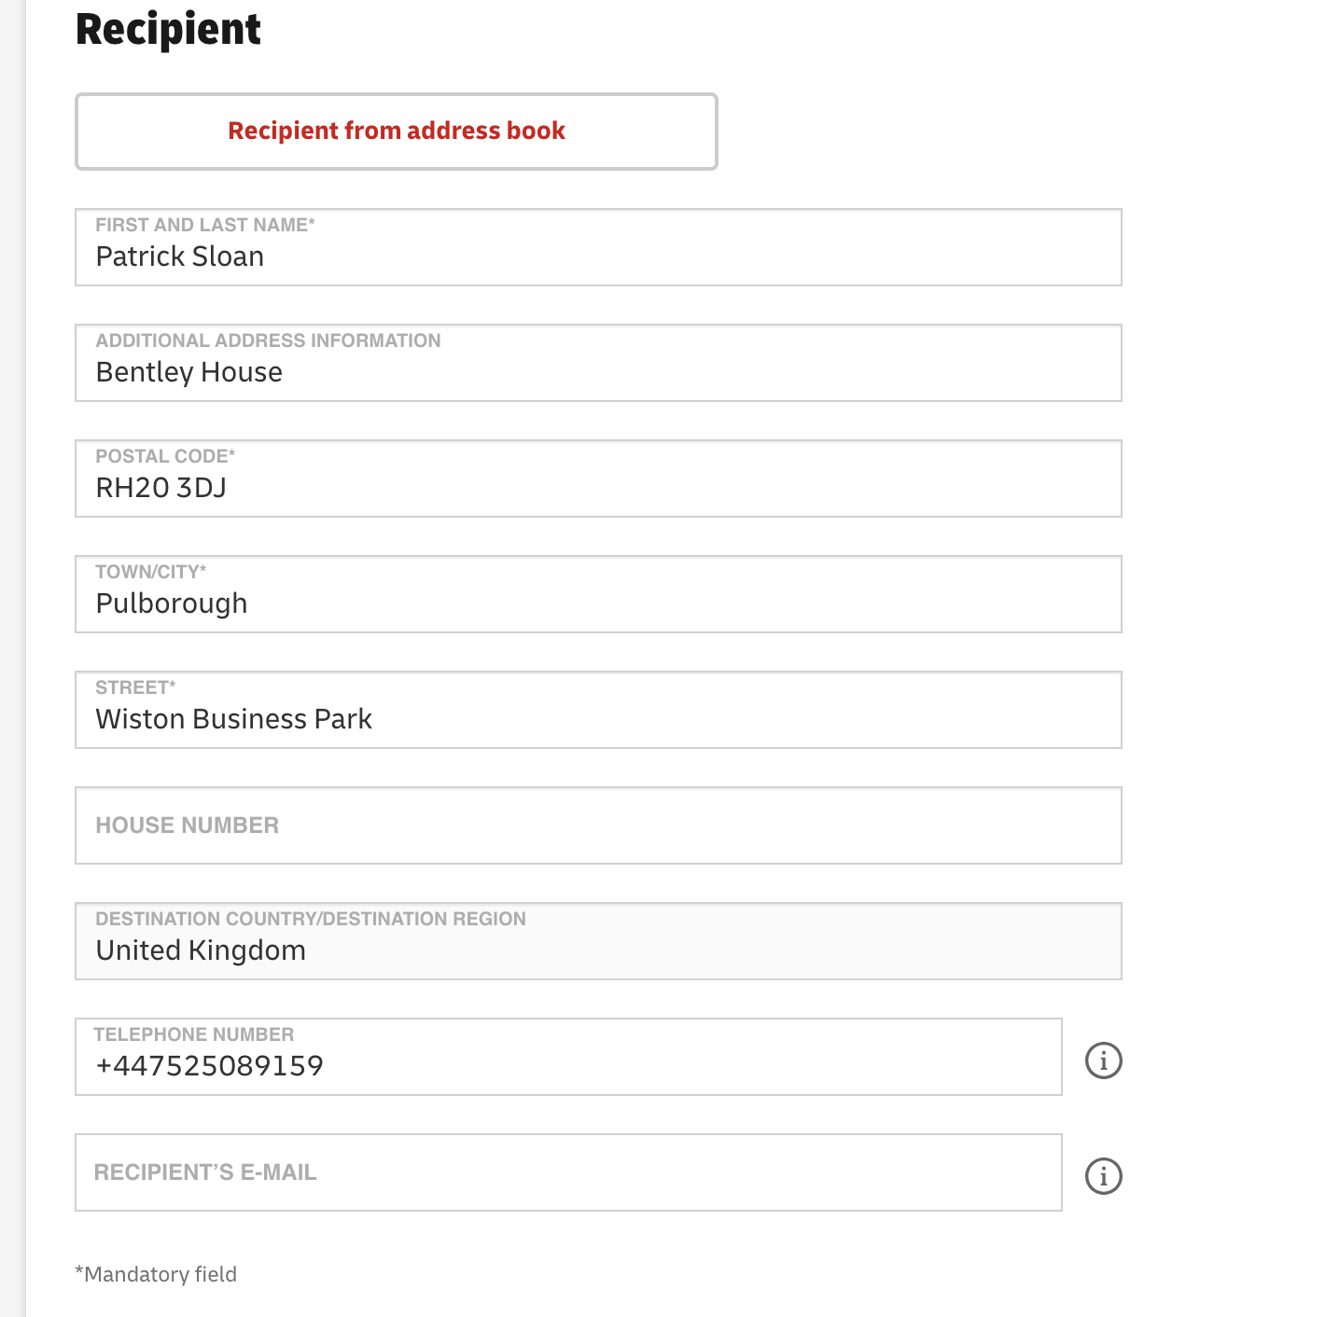The width and height of the screenshot is (1340, 1317).
Task: Open info icon next to recipient's e-mail
Action: (1103, 1176)
